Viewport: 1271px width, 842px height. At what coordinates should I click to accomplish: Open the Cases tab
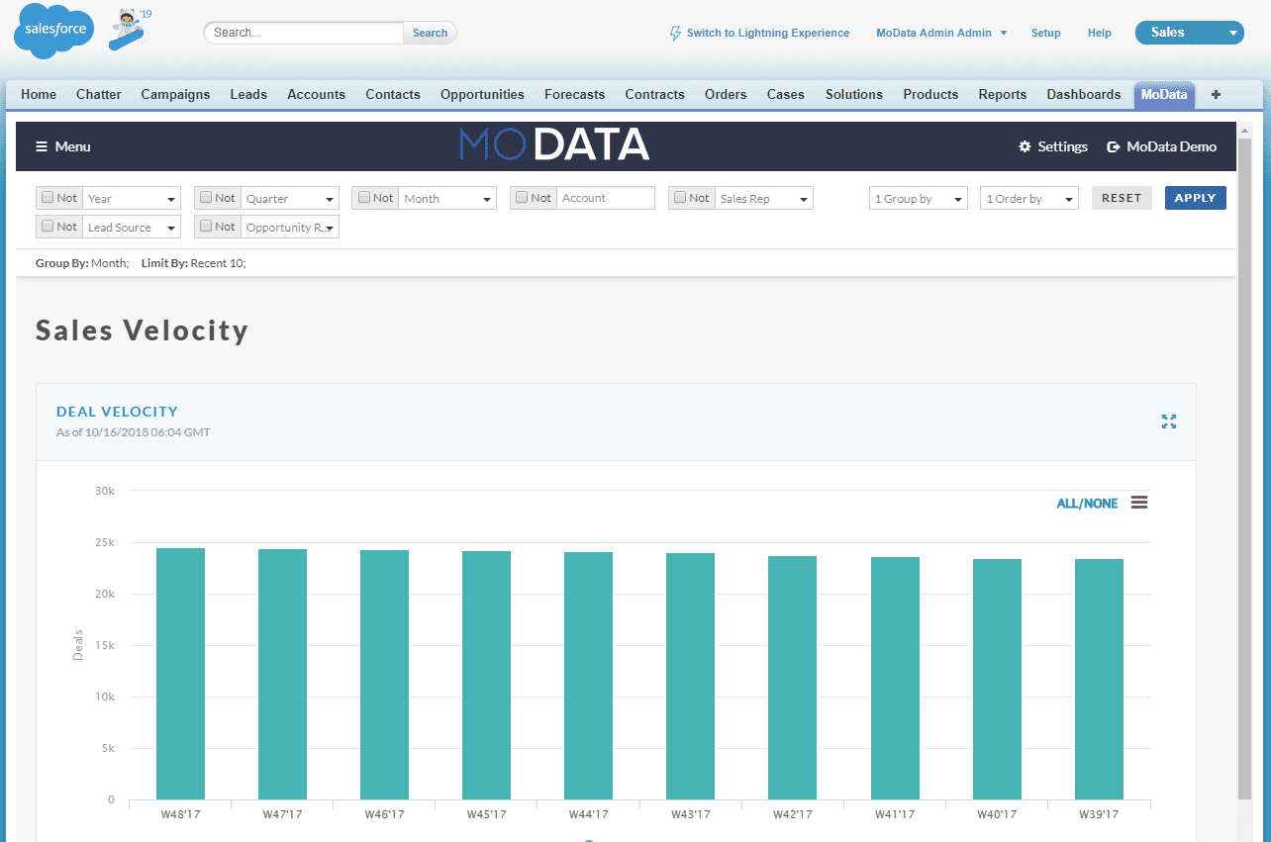pyautogui.click(x=786, y=95)
